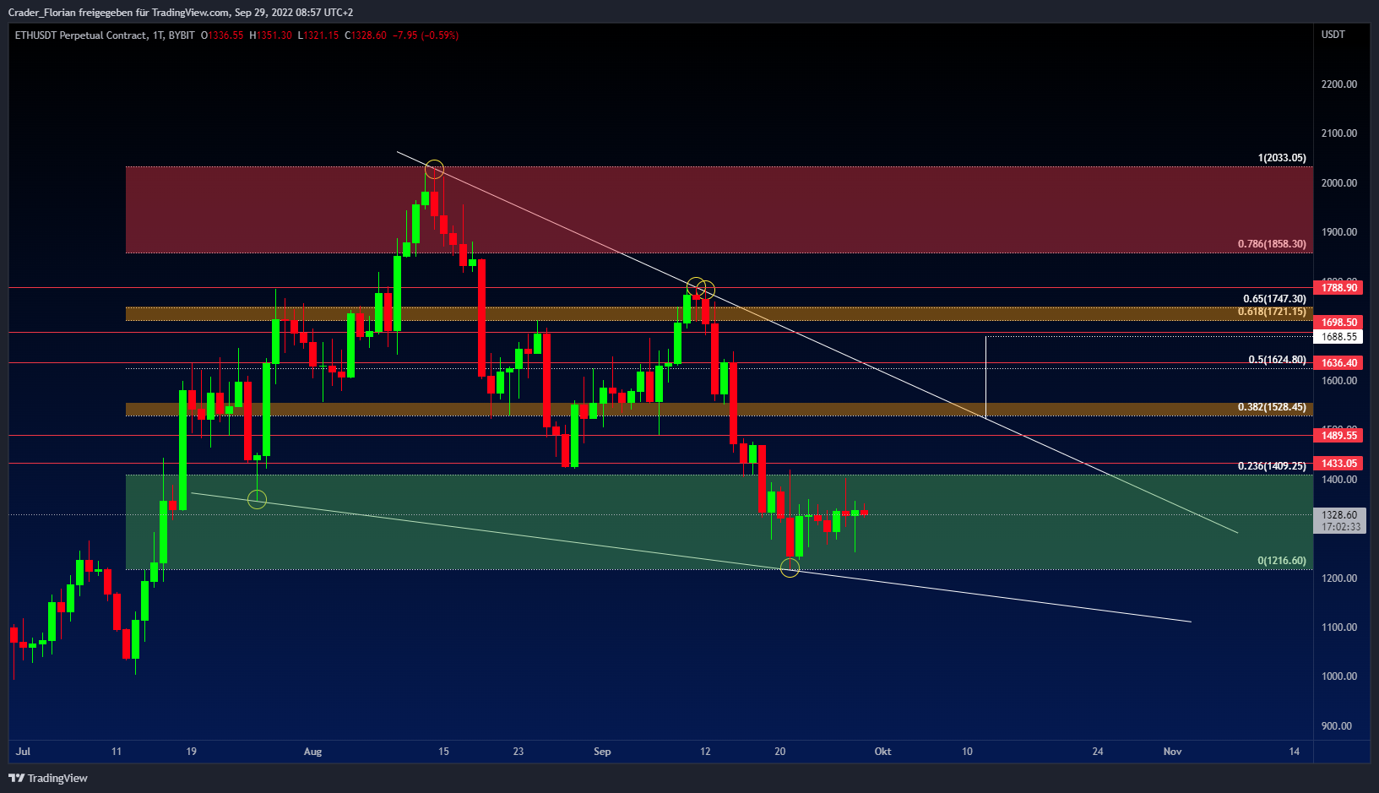
Task: Click the white vertical measurement line near Oktober
Action: click(985, 377)
